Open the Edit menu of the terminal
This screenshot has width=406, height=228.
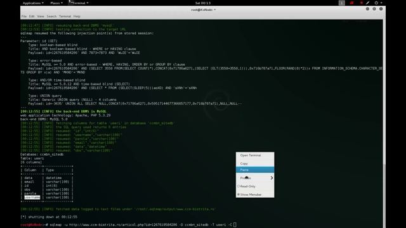(32, 16)
